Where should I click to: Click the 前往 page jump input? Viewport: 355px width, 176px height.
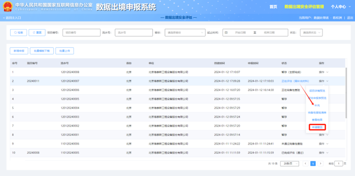pyautogui.click(x=339, y=164)
